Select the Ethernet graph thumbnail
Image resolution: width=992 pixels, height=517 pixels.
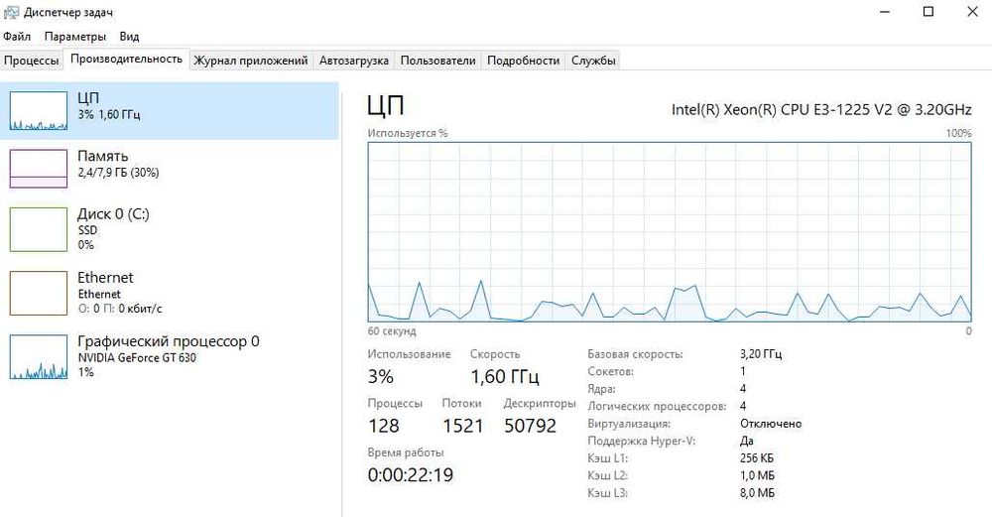click(39, 293)
